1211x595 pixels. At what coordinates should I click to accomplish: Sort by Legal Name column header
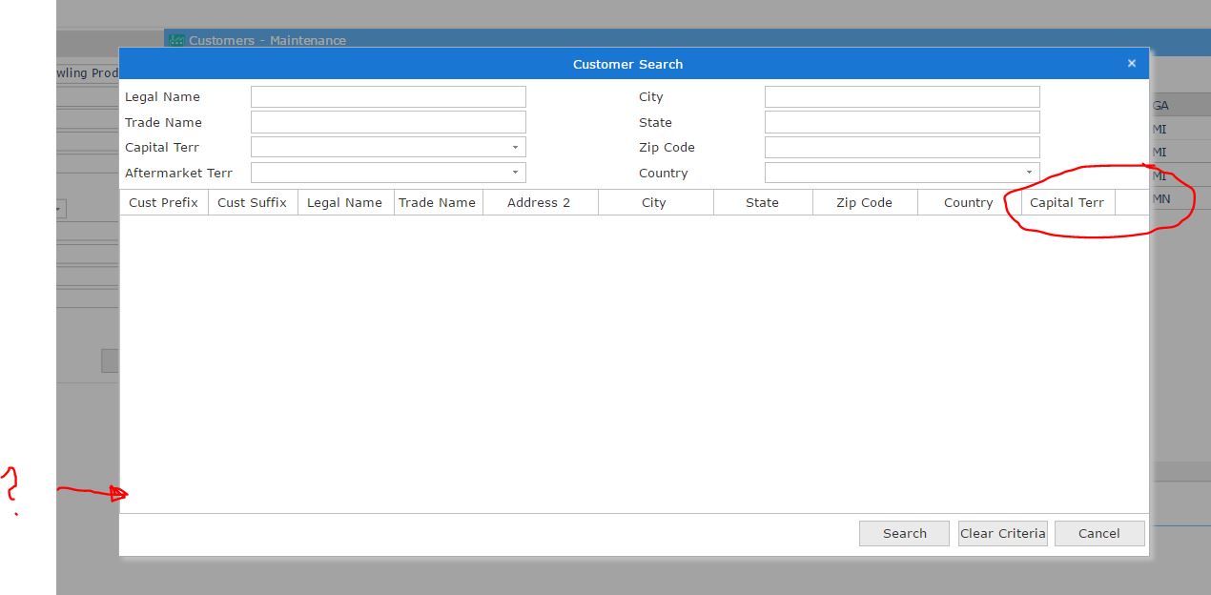coord(345,202)
